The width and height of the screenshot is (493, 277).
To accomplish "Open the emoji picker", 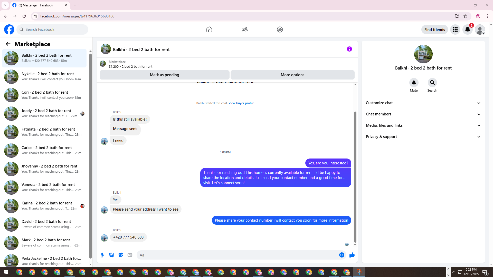I will tap(342, 255).
